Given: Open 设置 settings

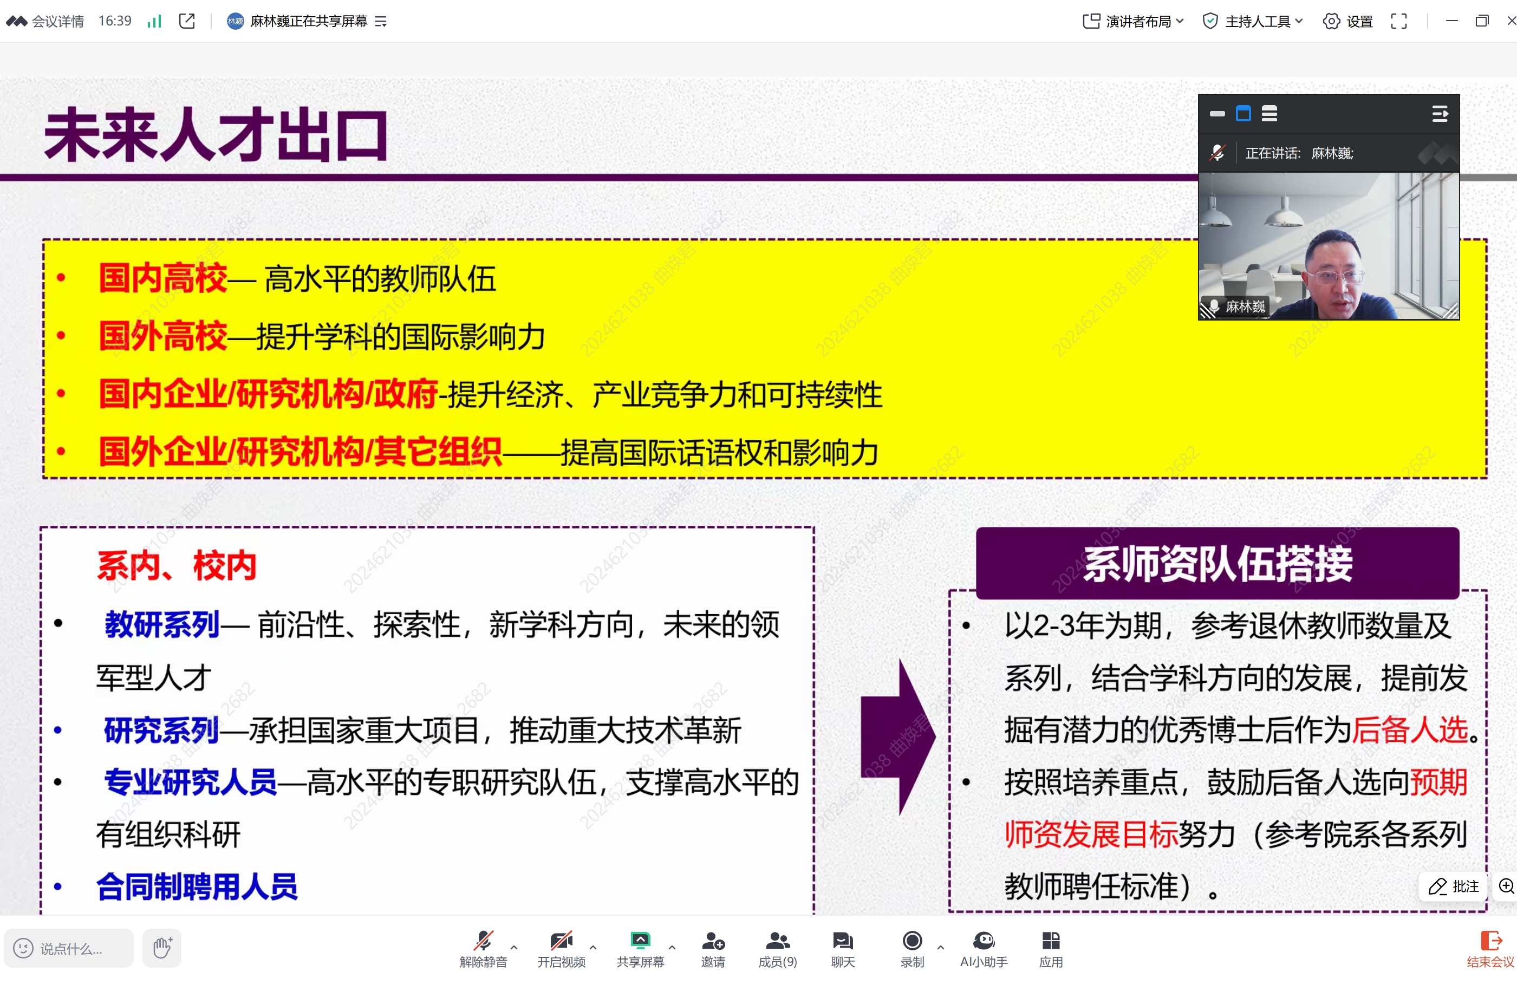Looking at the screenshot, I should pos(1348,22).
